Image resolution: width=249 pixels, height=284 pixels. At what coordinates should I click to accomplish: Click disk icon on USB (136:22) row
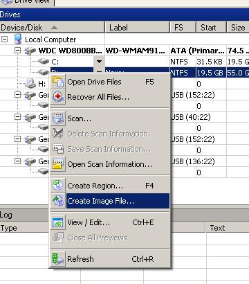click(30, 161)
